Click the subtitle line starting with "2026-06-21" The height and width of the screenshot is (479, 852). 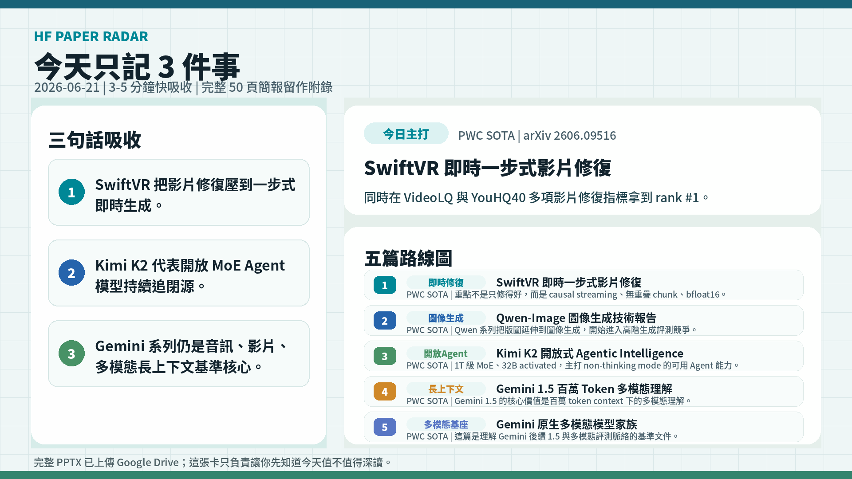183,87
